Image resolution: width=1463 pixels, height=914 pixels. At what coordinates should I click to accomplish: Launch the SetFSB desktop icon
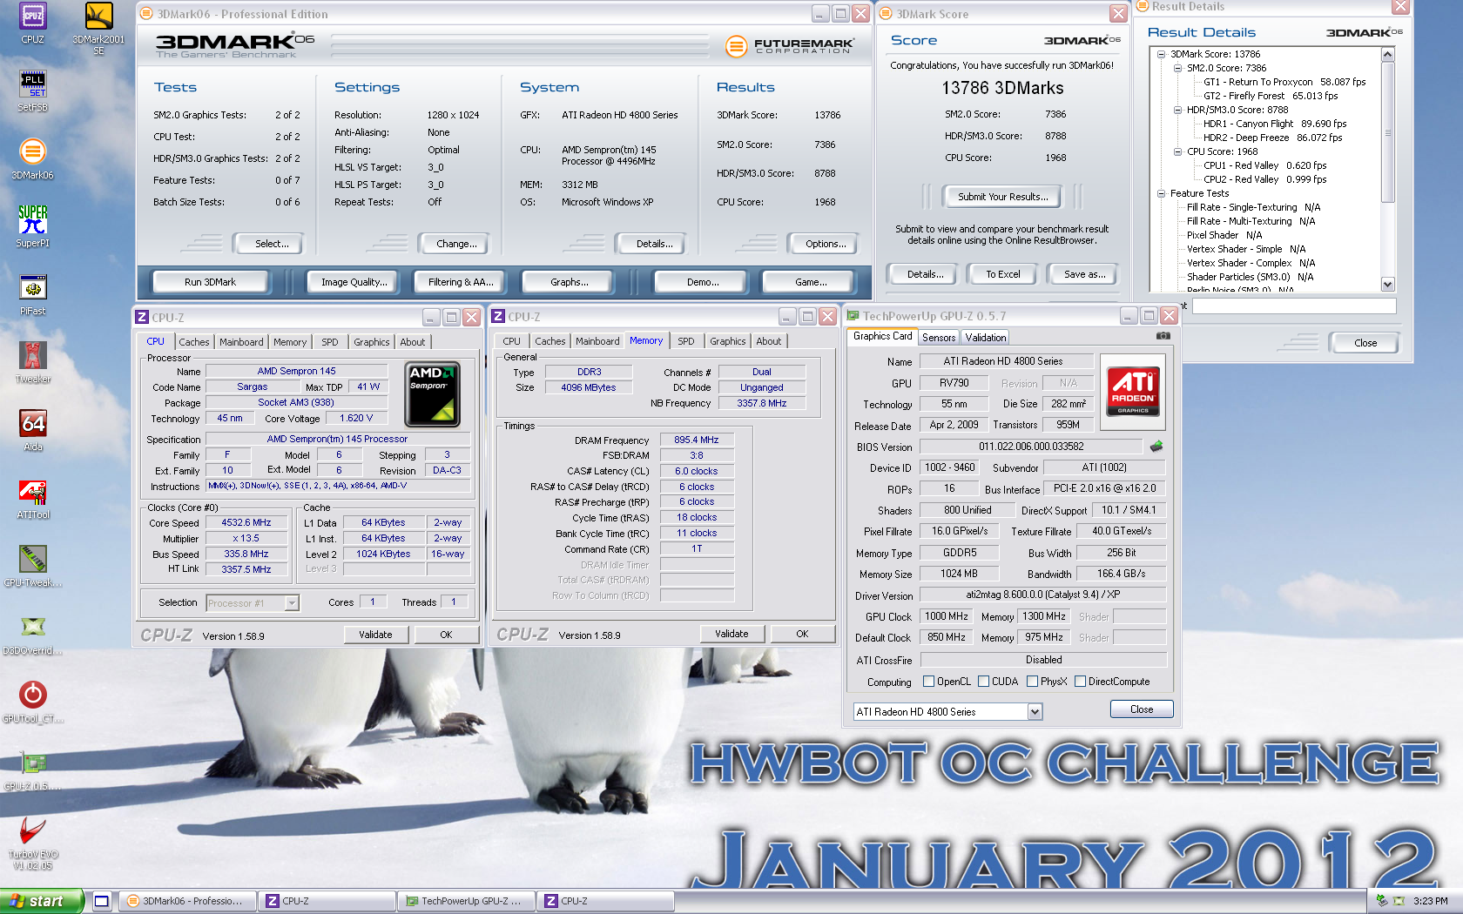pos(32,91)
